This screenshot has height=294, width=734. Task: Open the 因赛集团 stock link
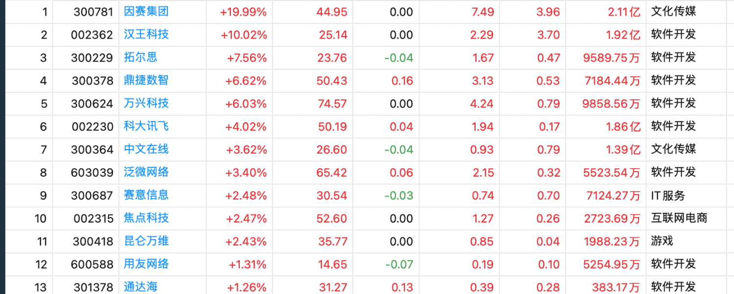pyautogui.click(x=146, y=12)
